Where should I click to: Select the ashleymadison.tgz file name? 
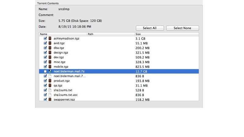coord(66,39)
